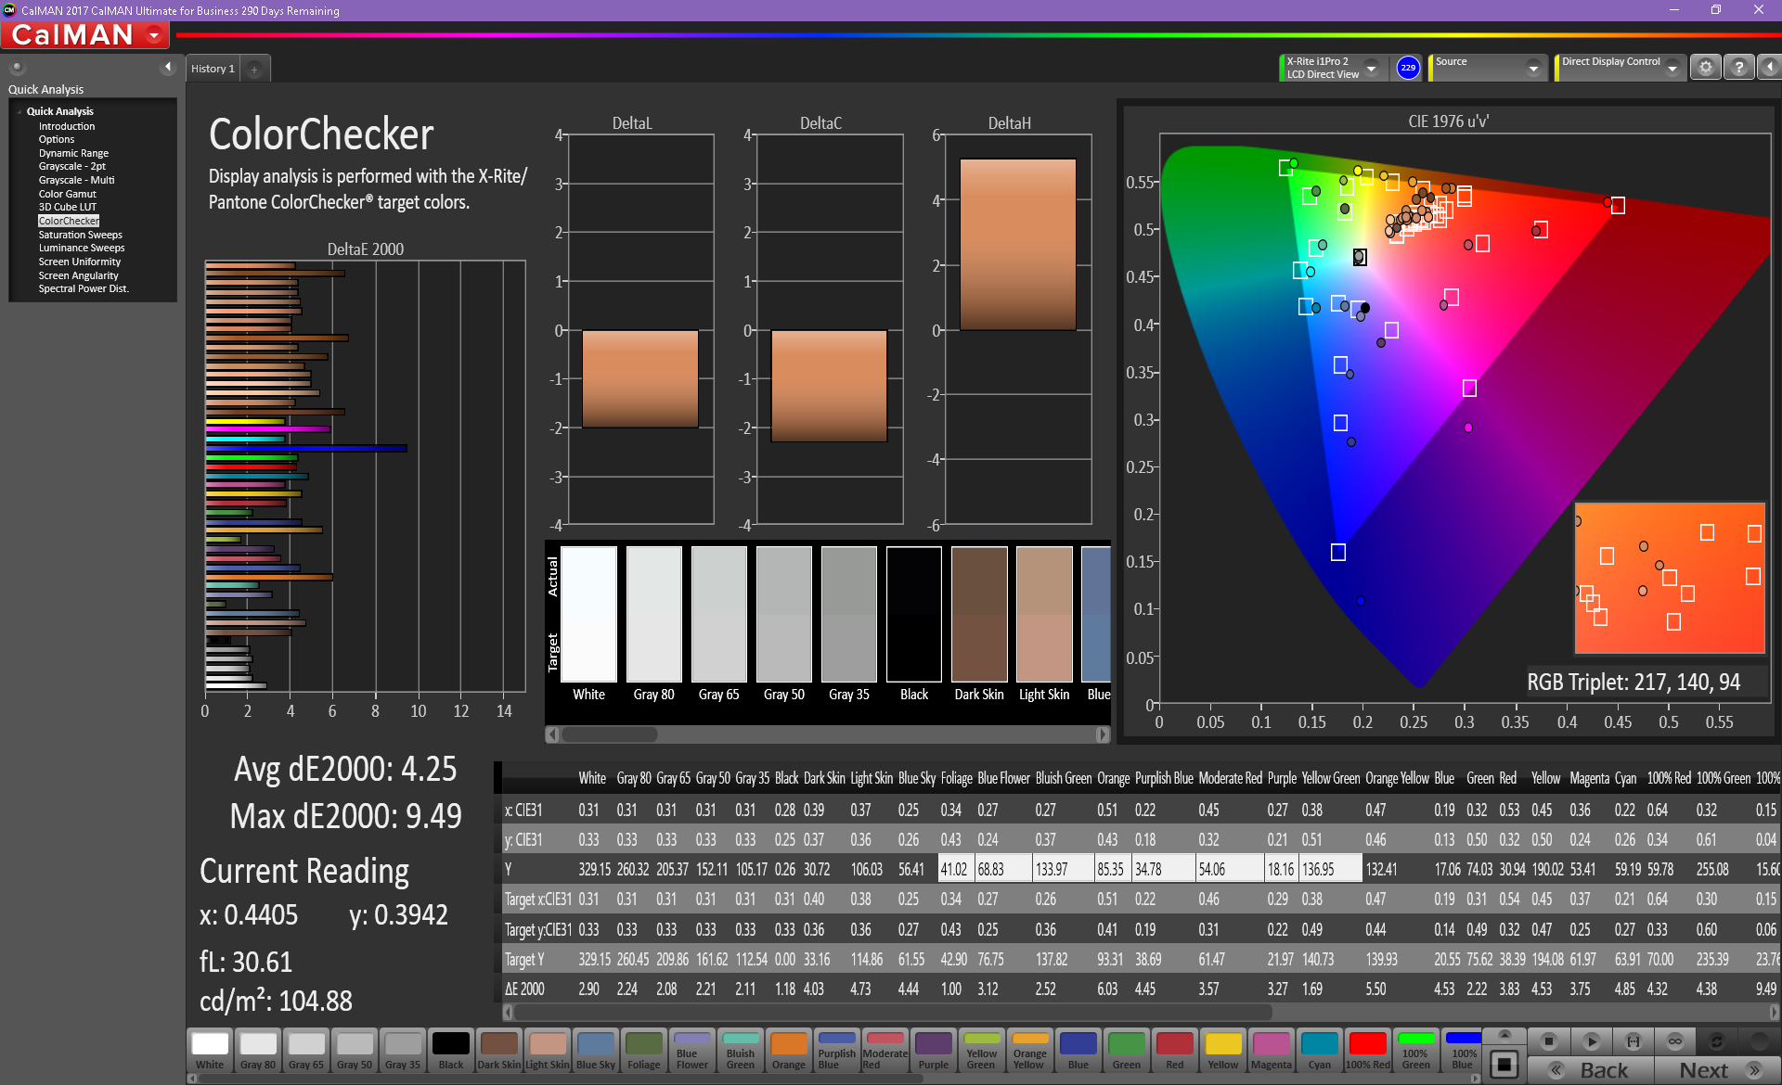Click the blue 229 meter timer icon
Screen dimensions: 1782x1085
[x=1408, y=68]
